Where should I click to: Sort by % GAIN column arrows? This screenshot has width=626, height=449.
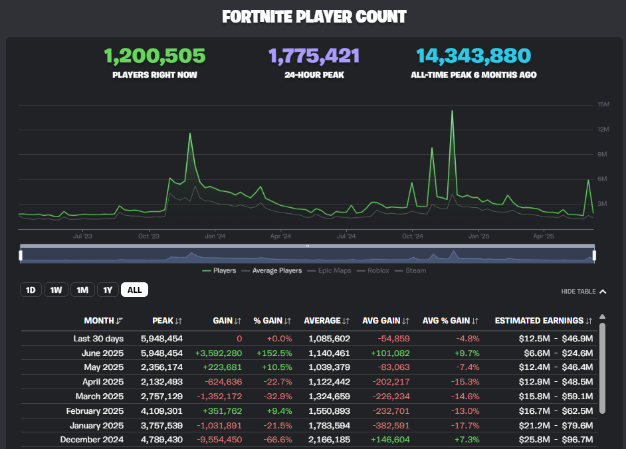(288, 321)
